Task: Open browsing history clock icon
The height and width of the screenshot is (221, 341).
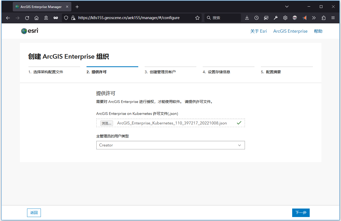Action: [x=256, y=18]
